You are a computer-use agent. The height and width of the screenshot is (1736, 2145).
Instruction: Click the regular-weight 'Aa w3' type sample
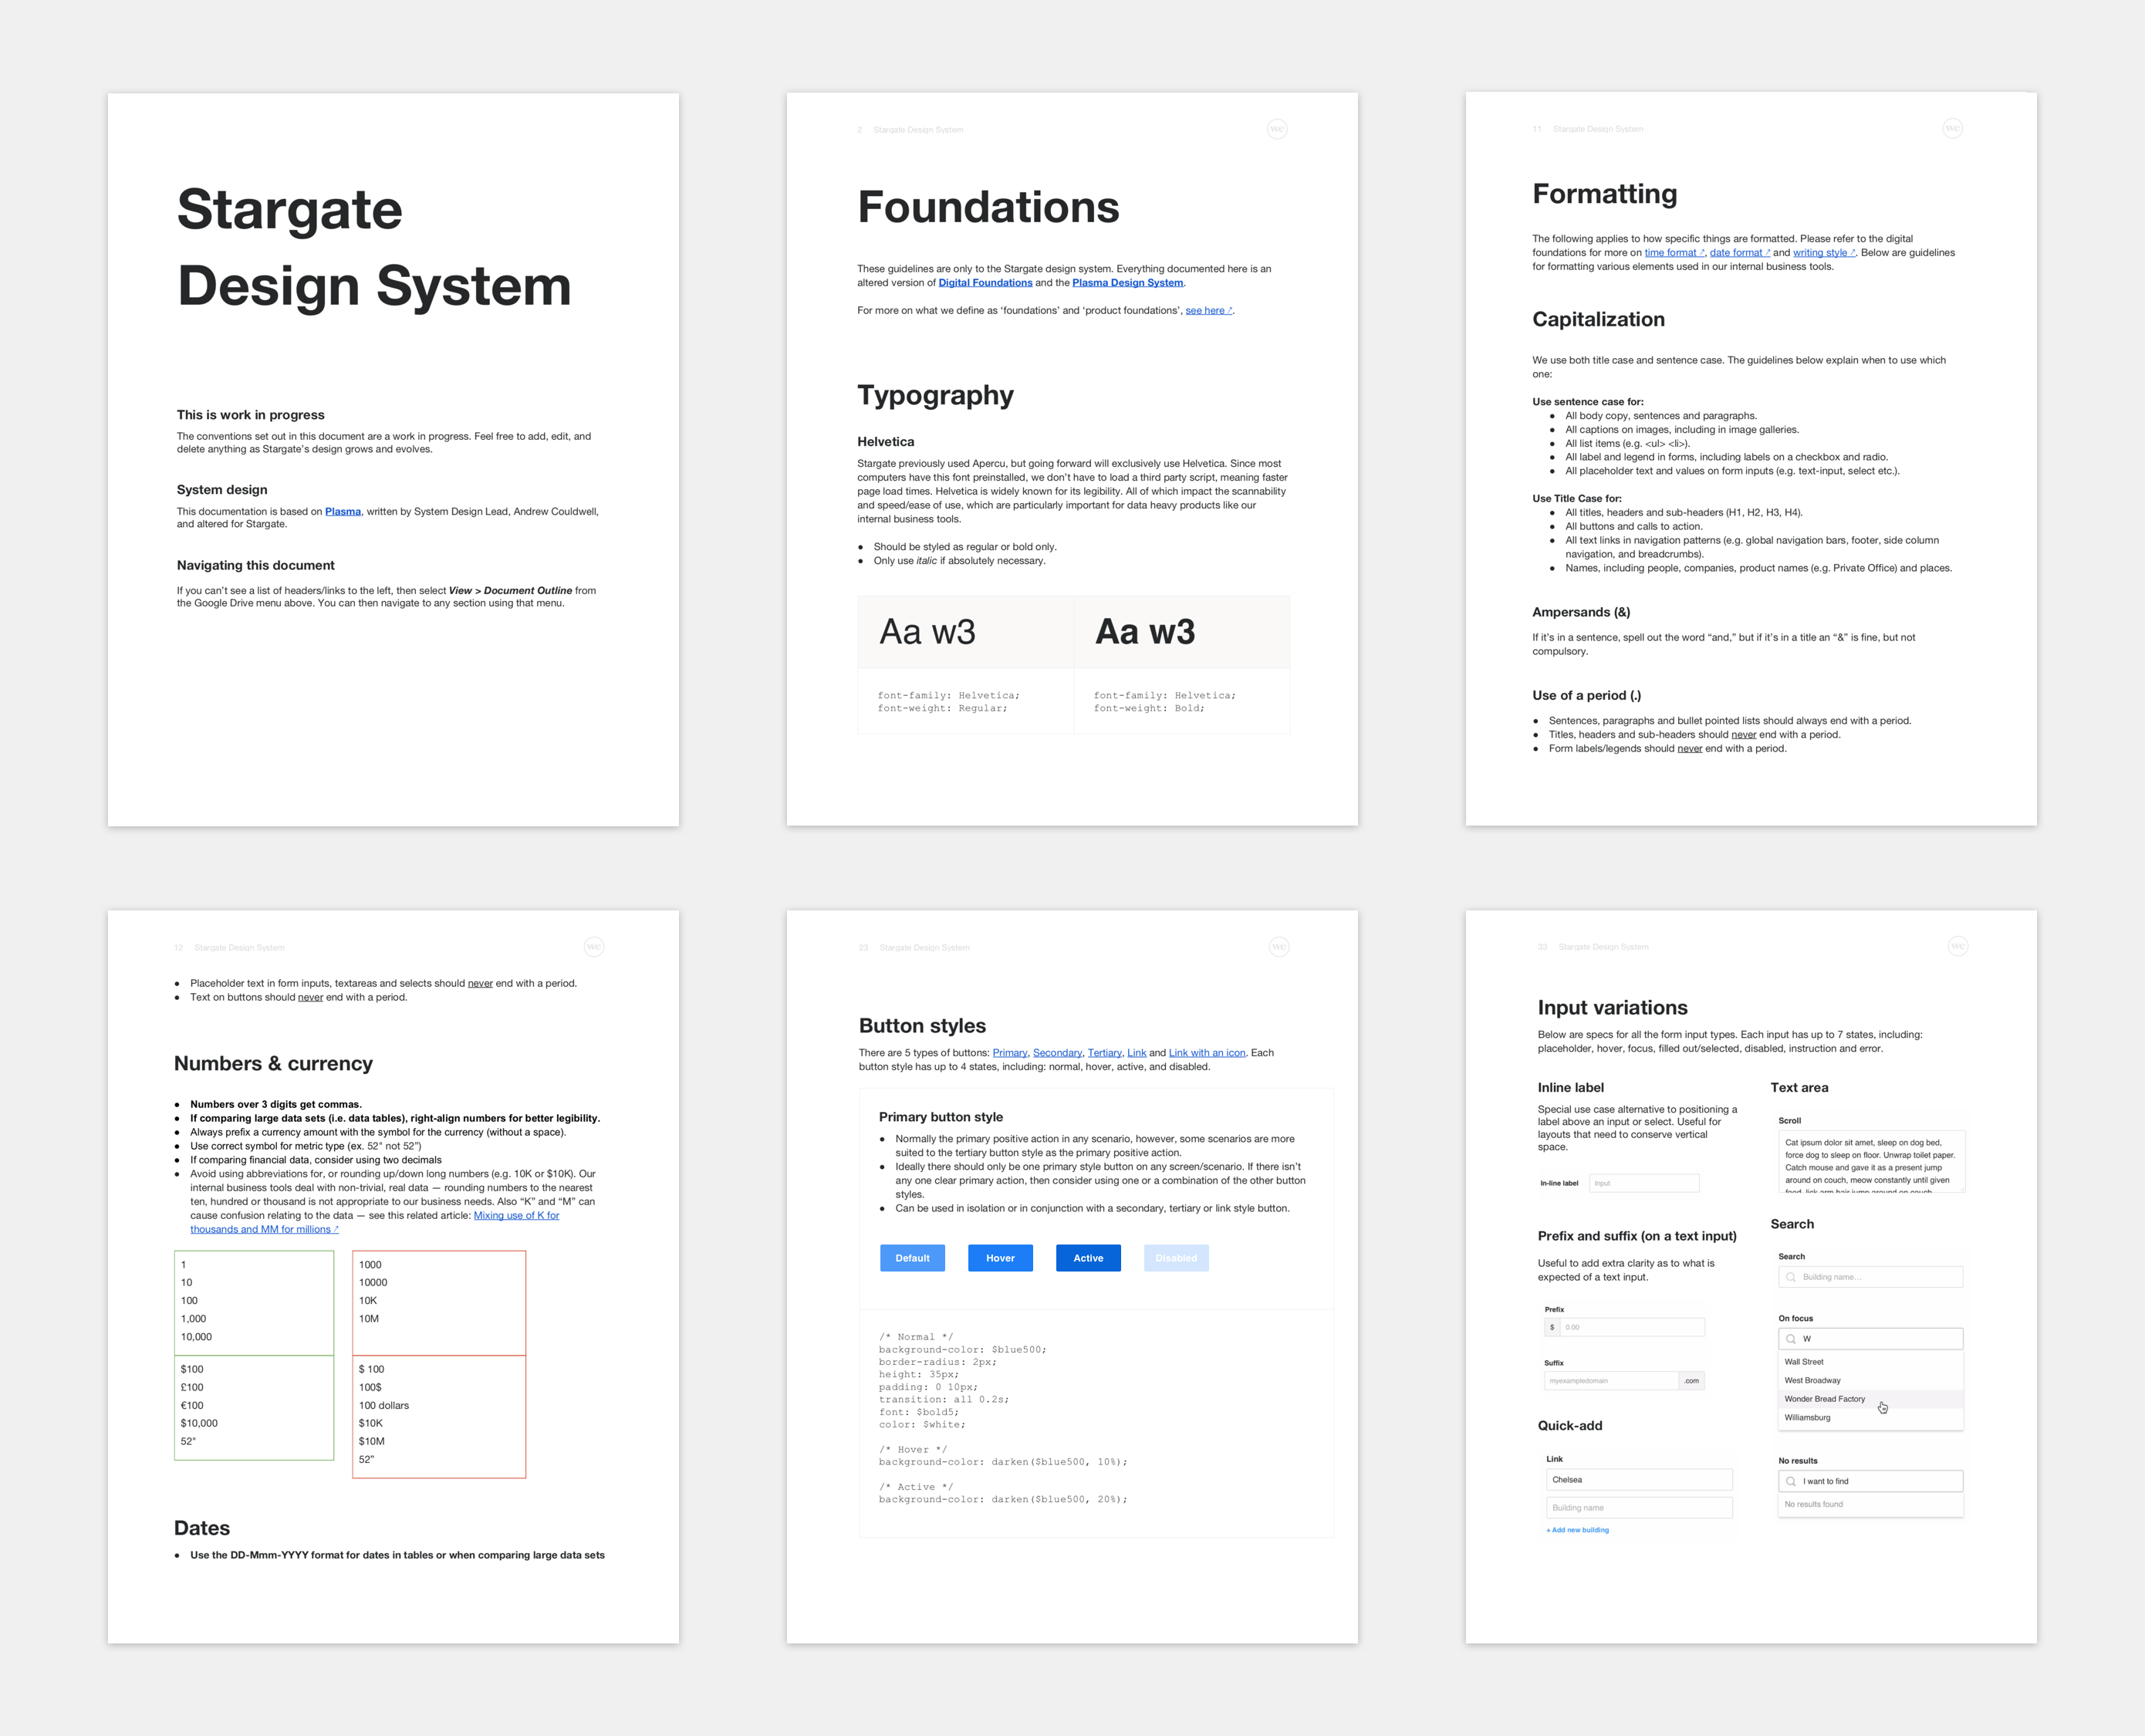pyautogui.click(x=927, y=632)
